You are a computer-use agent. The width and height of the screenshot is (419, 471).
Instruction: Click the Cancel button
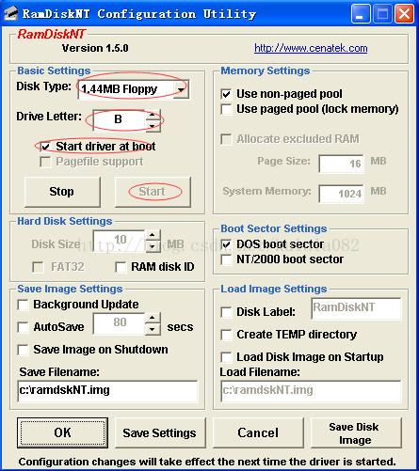[x=258, y=432]
